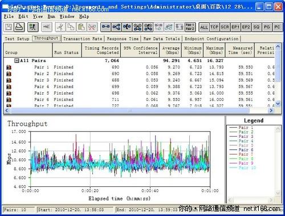Toggle the EP1 filter button
Screen dimensions: 285x216
click(x=235, y=27)
